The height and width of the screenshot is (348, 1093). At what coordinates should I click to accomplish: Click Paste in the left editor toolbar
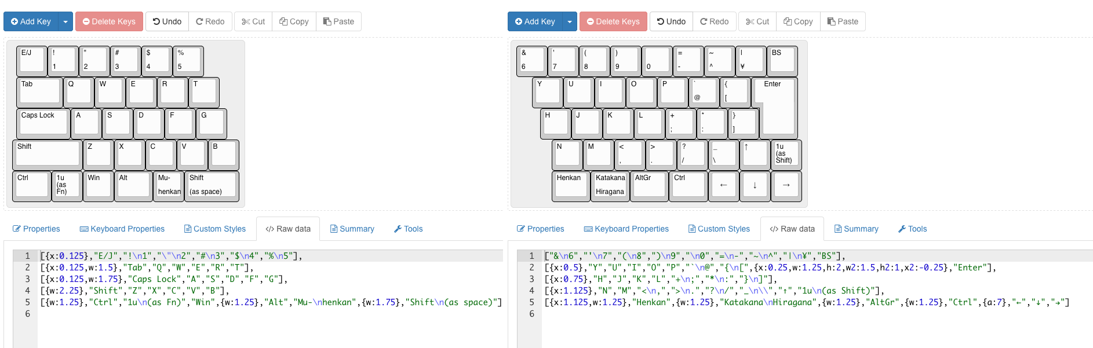click(x=338, y=21)
